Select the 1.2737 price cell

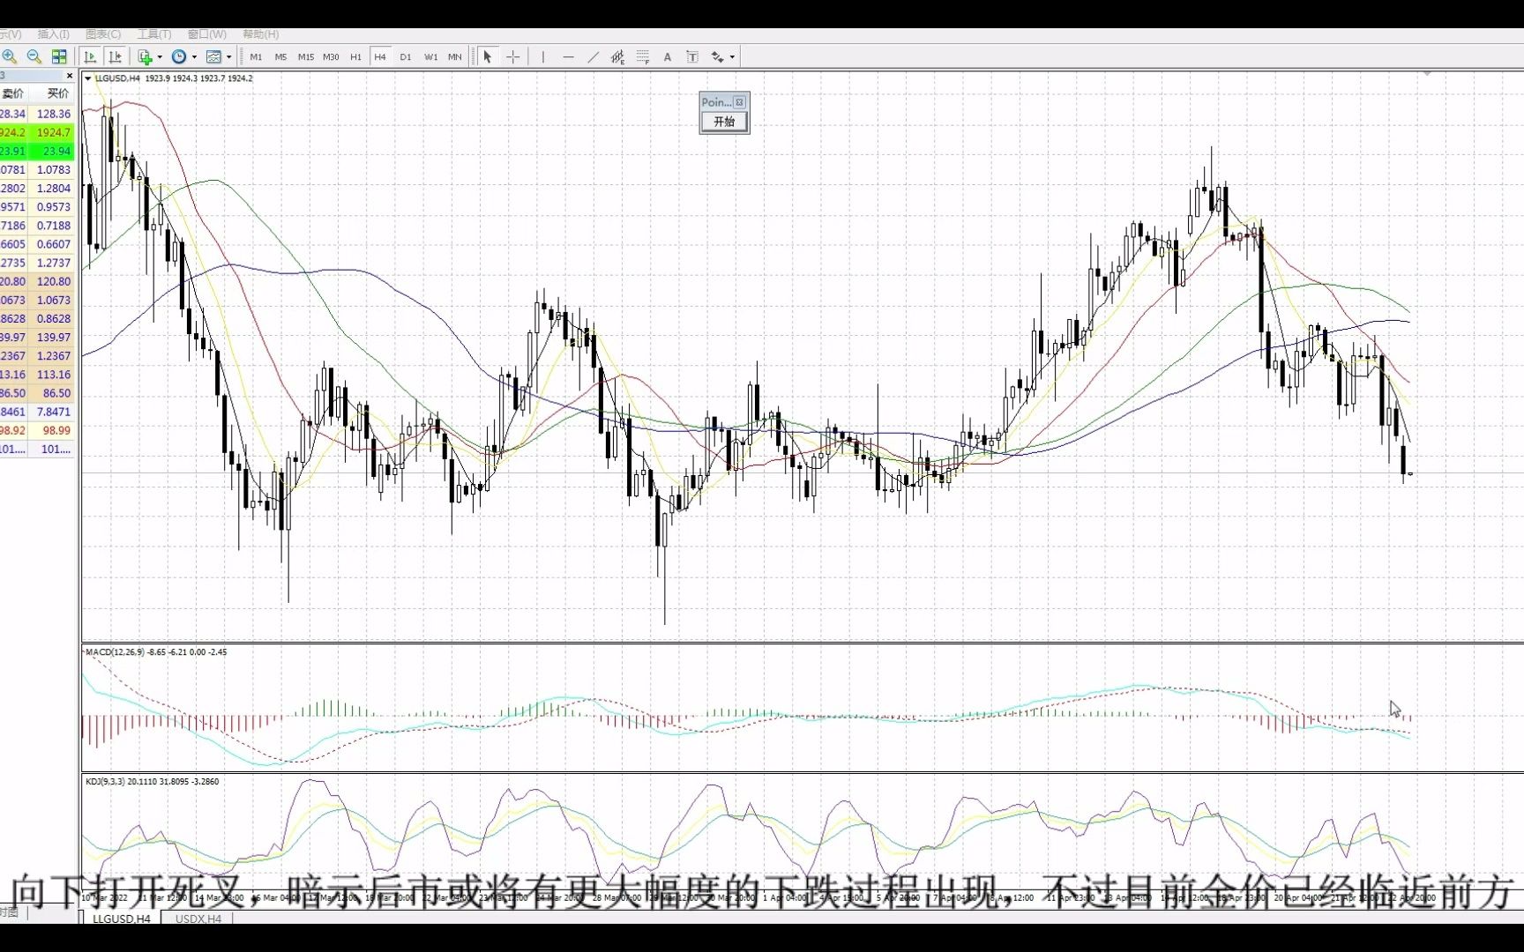point(53,263)
